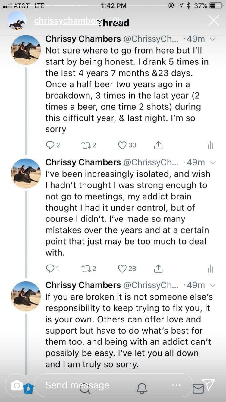Like the second tweet with 28 likes
The image size is (226, 402).
[x=122, y=269]
